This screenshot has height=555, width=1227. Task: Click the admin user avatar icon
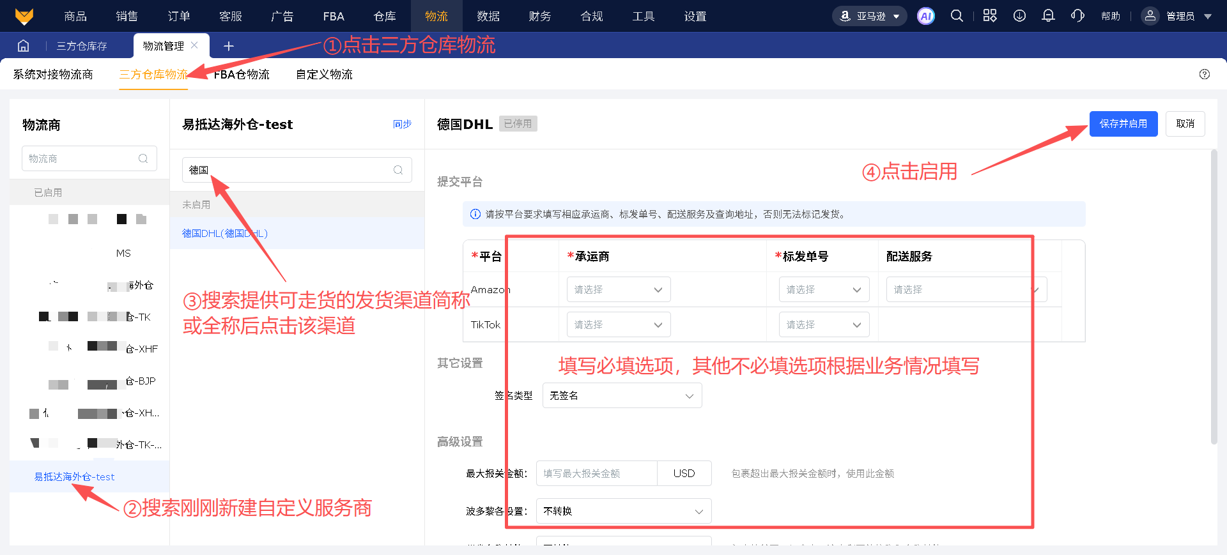(x=1150, y=16)
